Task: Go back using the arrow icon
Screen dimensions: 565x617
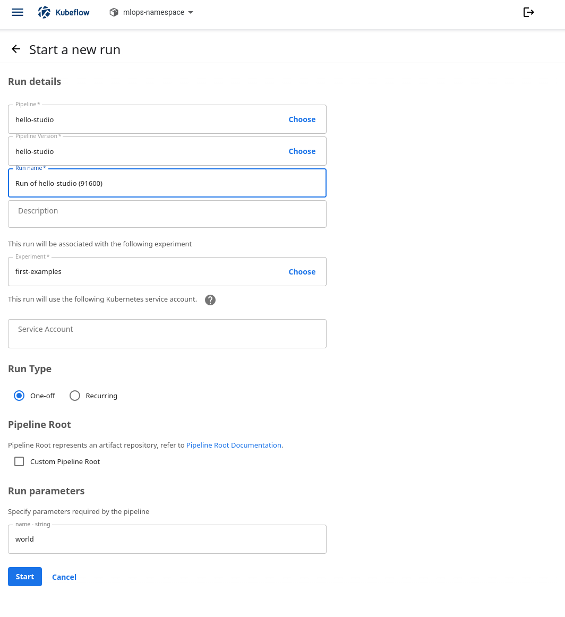Action: click(16, 49)
